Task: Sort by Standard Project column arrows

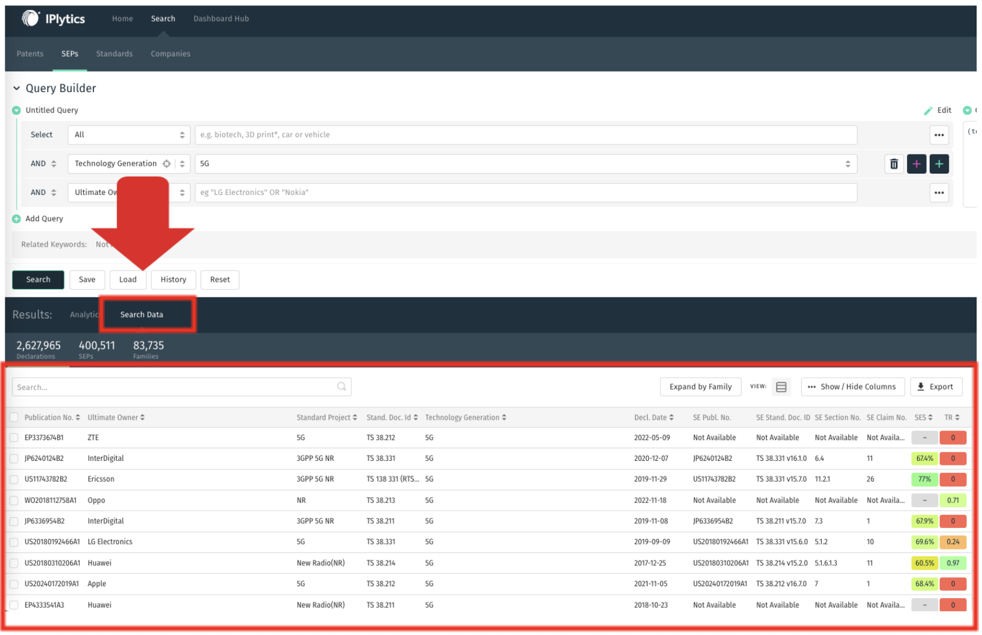Action: pyautogui.click(x=355, y=417)
